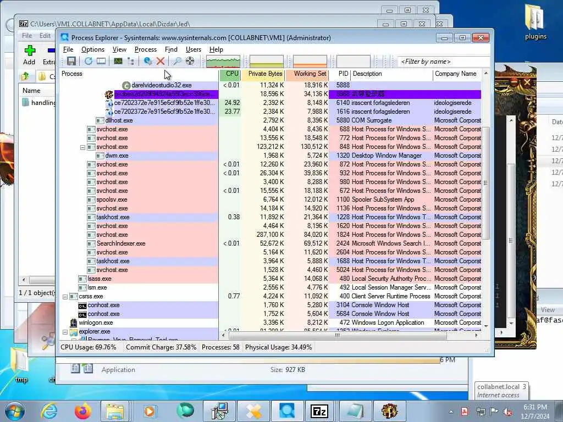563x422 pixels.
Task: Toggle the Show Lower Pane toolbar icon
Action: (x=101, y=61)
